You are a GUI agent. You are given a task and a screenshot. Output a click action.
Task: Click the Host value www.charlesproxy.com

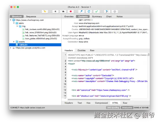(89, 23)
